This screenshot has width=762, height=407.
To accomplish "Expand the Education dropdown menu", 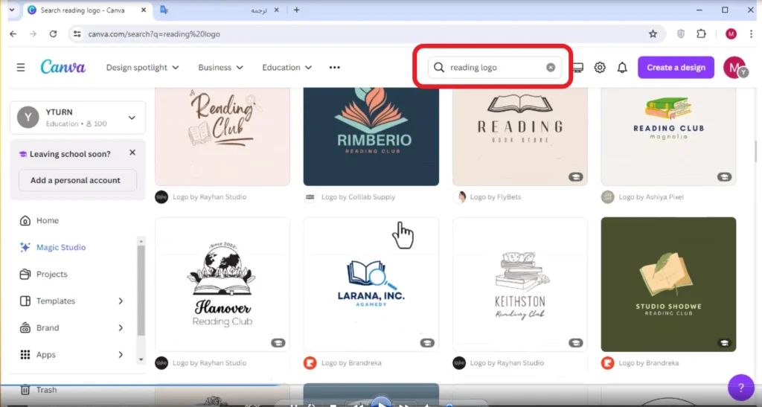I will tap(286, 68).
